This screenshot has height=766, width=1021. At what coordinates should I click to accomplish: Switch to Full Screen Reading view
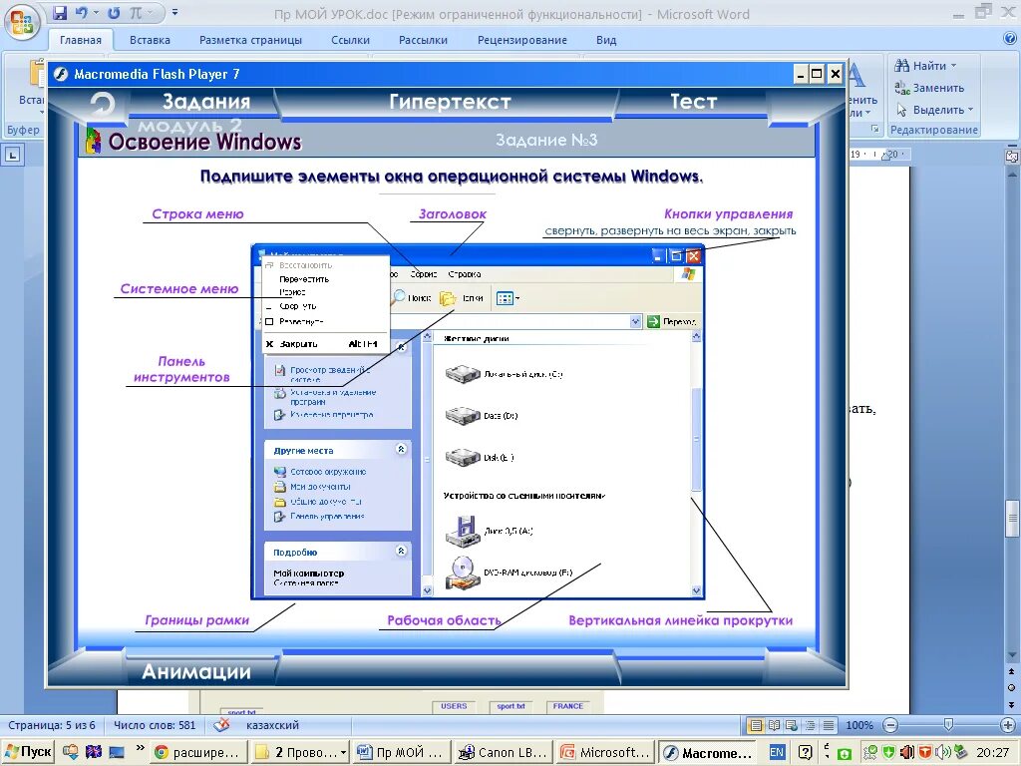point(774,725)
